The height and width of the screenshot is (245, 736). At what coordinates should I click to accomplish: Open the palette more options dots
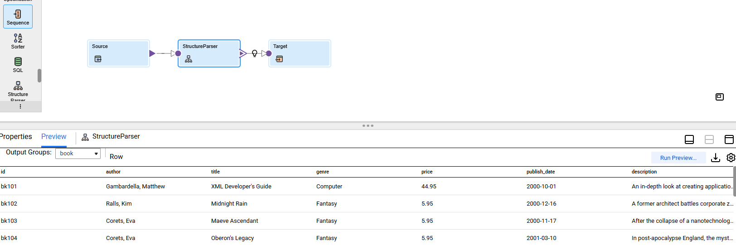(x=20, y=106)
